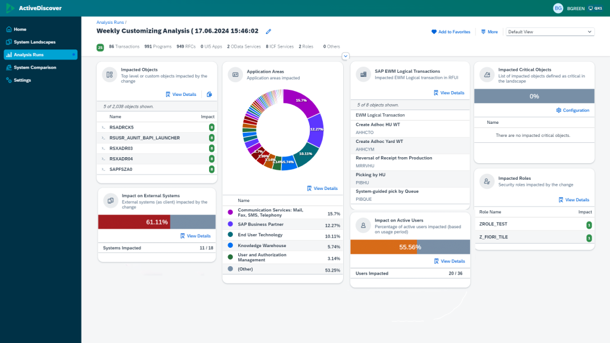The width and height of the screenshot is (610, 343).
Task: Click User and Authorization Management legend row
Action: point(283,257)
